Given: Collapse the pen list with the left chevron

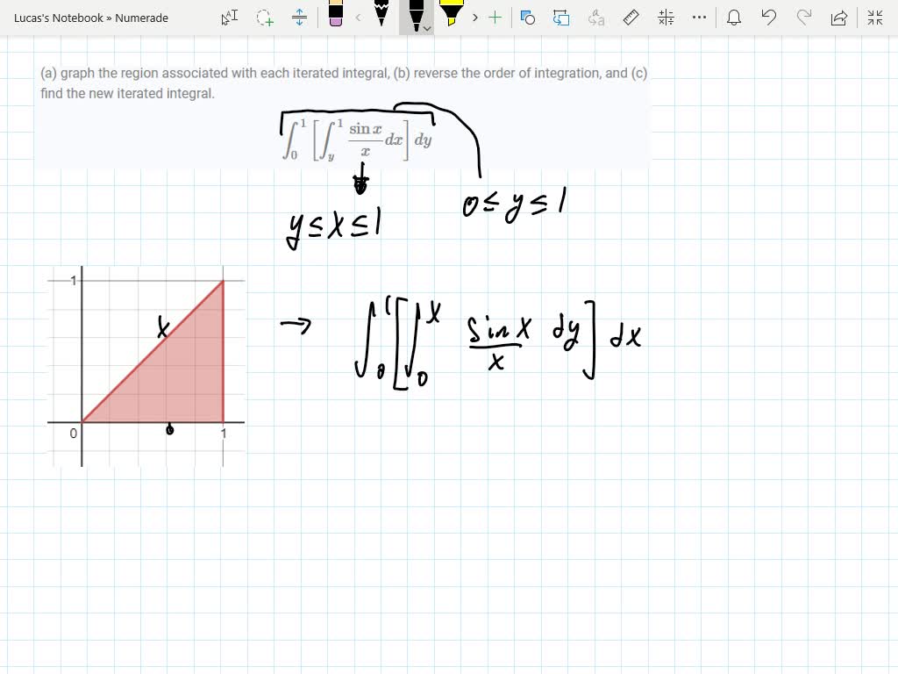Looking at the screenshot, I should pos(358,18).
